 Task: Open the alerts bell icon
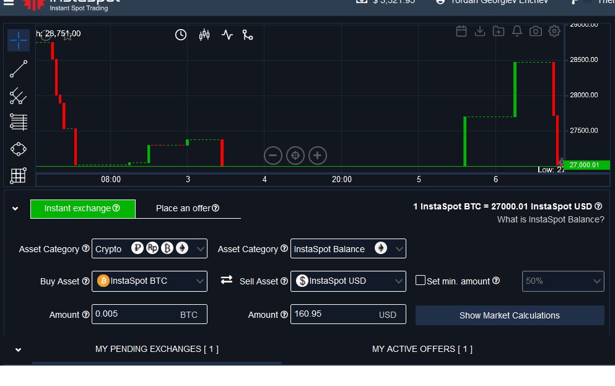pyautogui.click(x=517, y=31)
